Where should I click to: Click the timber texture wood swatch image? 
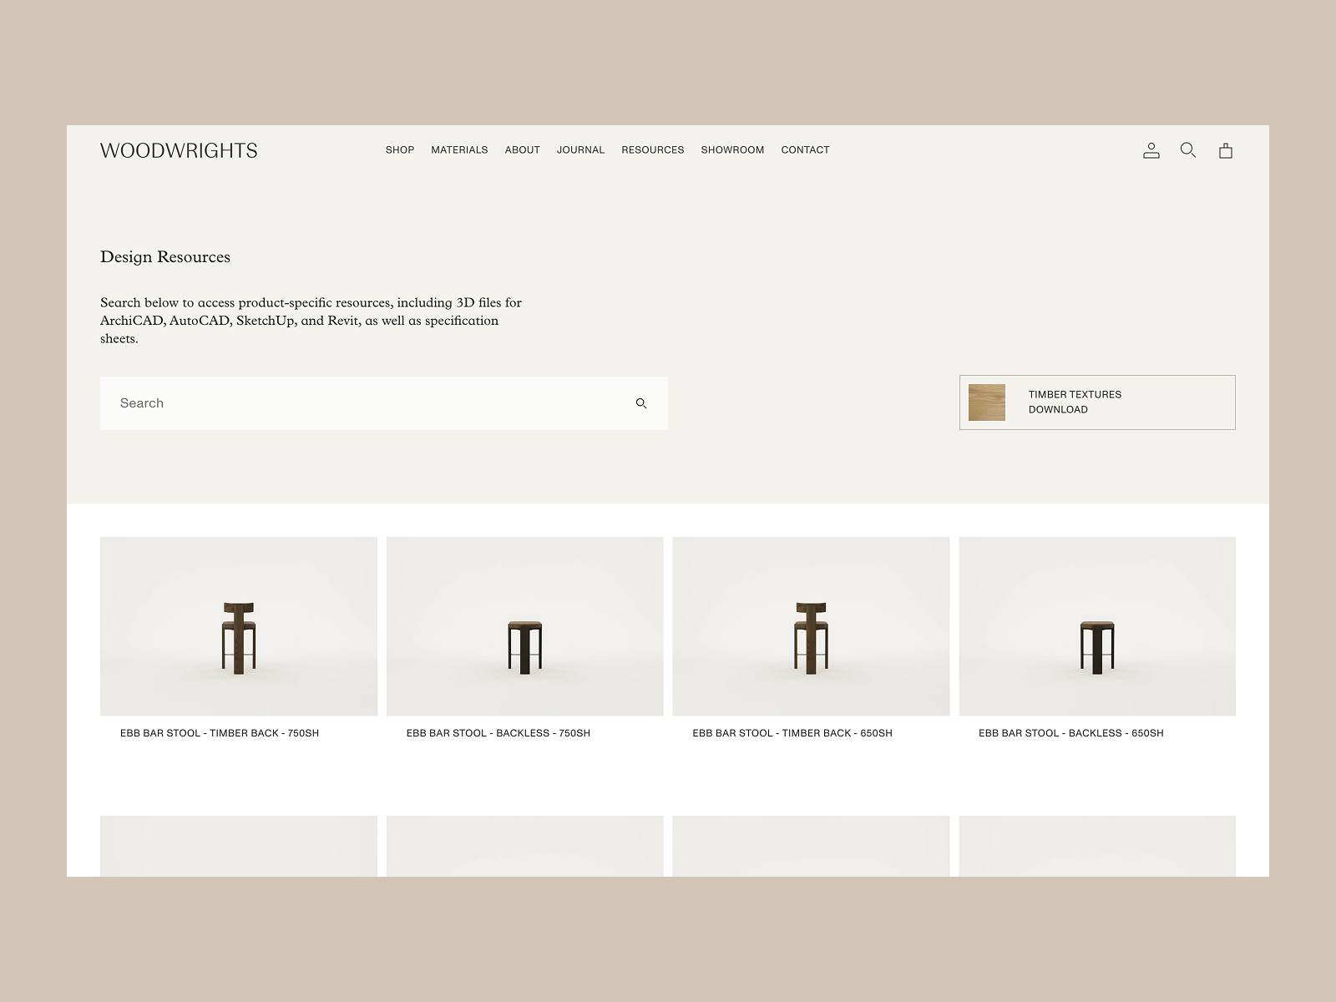987,402
